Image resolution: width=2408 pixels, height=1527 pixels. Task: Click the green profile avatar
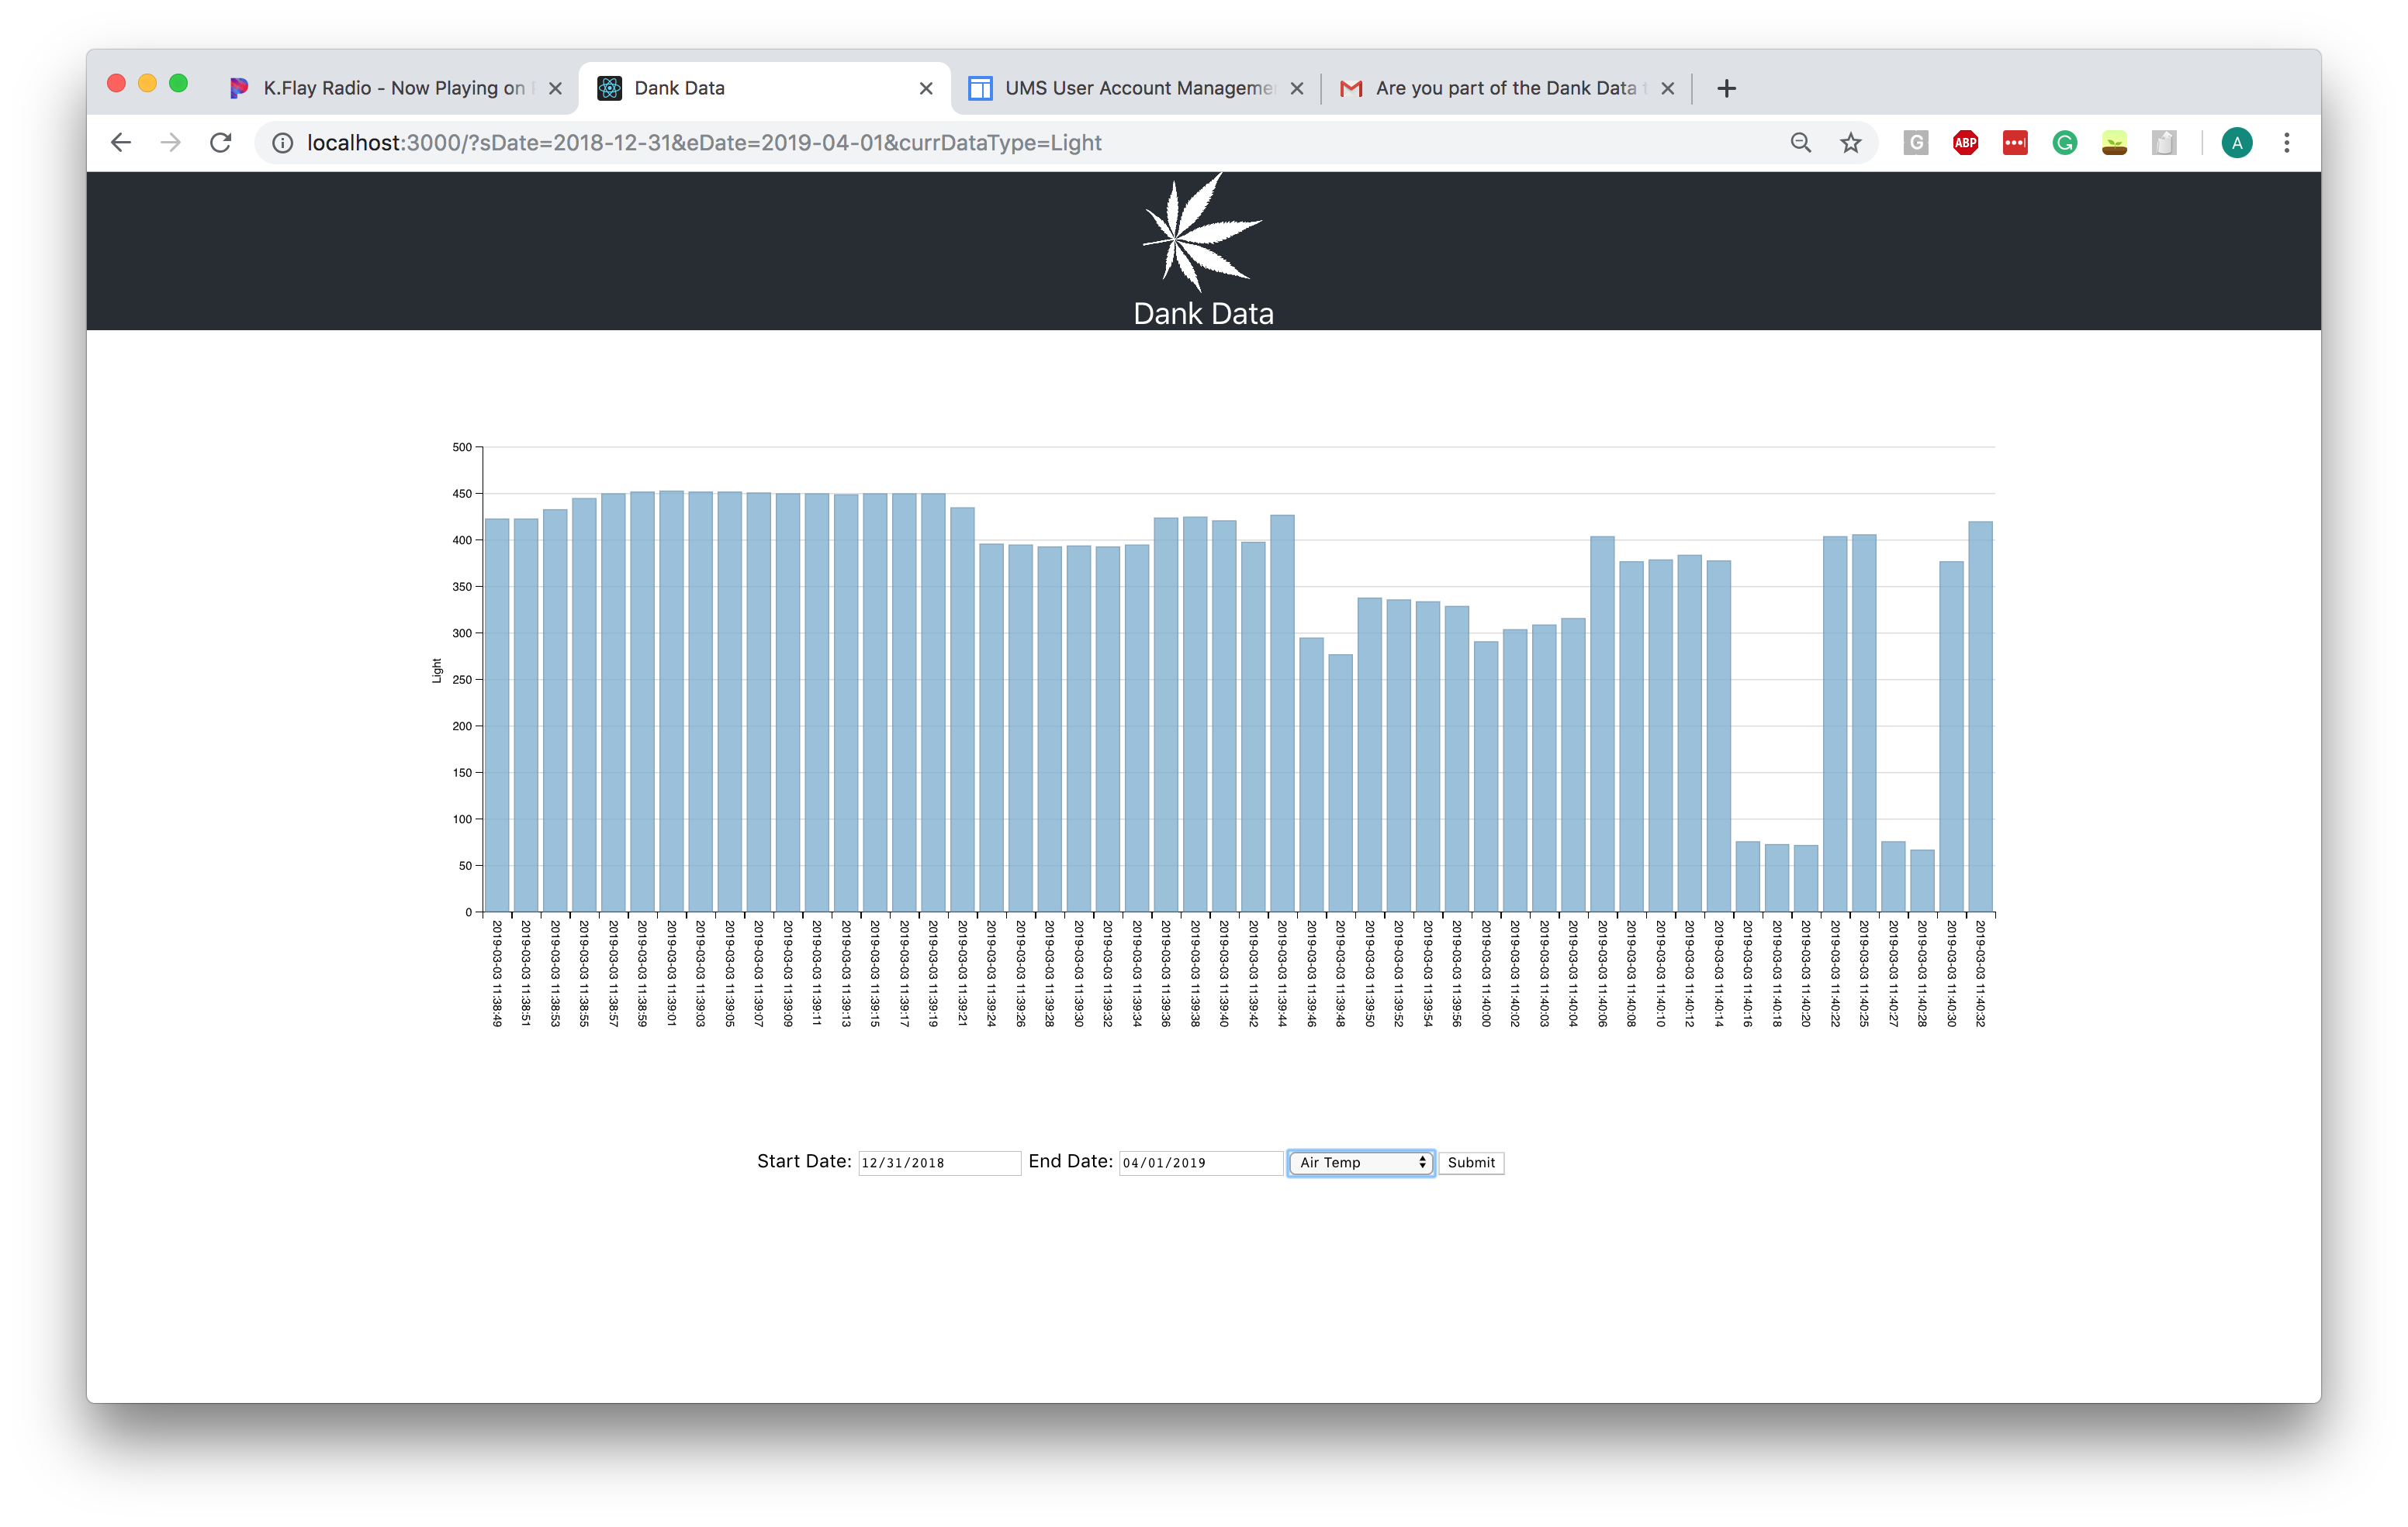2237,143
